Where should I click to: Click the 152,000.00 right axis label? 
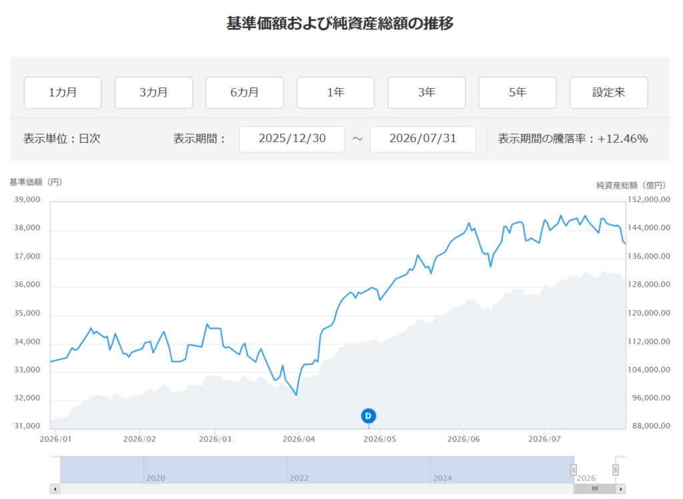pyautogui.click(x=648, y=199)
